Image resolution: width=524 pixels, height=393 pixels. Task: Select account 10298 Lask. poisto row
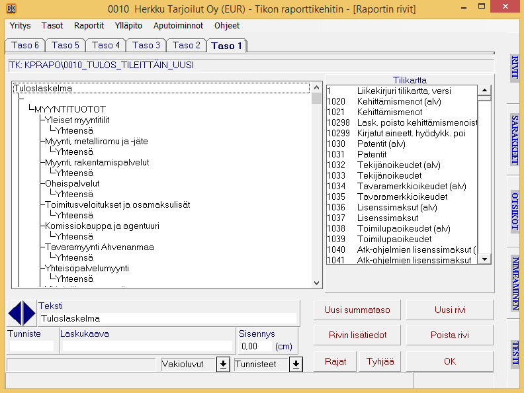click(402, 122)
